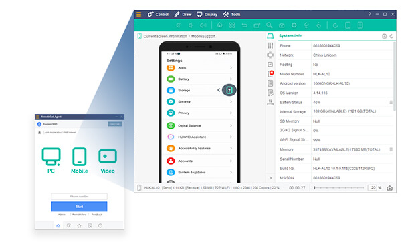The image size is (420, 244).
Task: Open the recent apps icon in the toolbar
Action: 257,25
